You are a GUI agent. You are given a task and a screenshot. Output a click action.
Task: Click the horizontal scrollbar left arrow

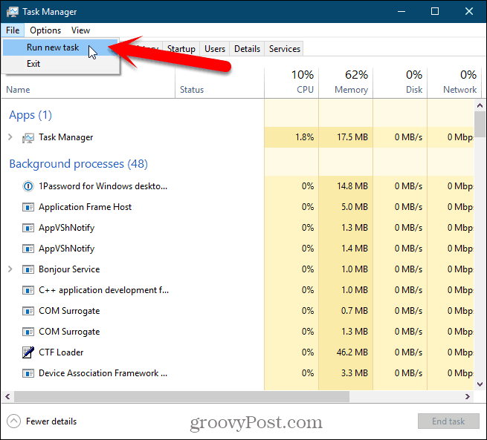point(7,396)
